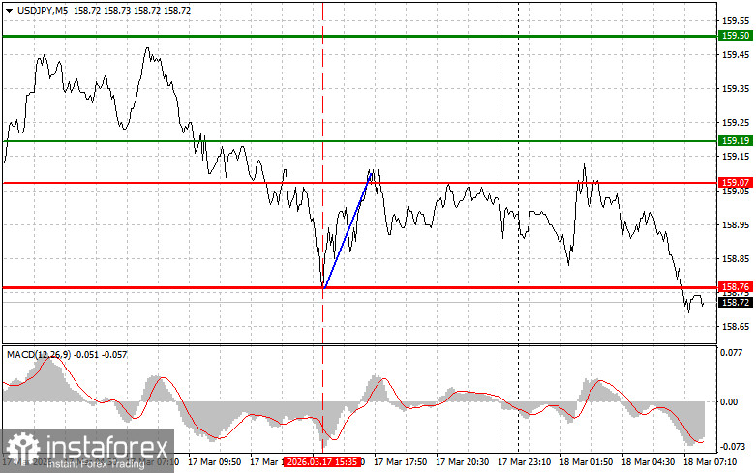Image resolution: width=756 pixels, height=473 pixels.
Task: Click the USDJPY,M5 chart title
Action: pyautogui.click(x=43, y=10)
